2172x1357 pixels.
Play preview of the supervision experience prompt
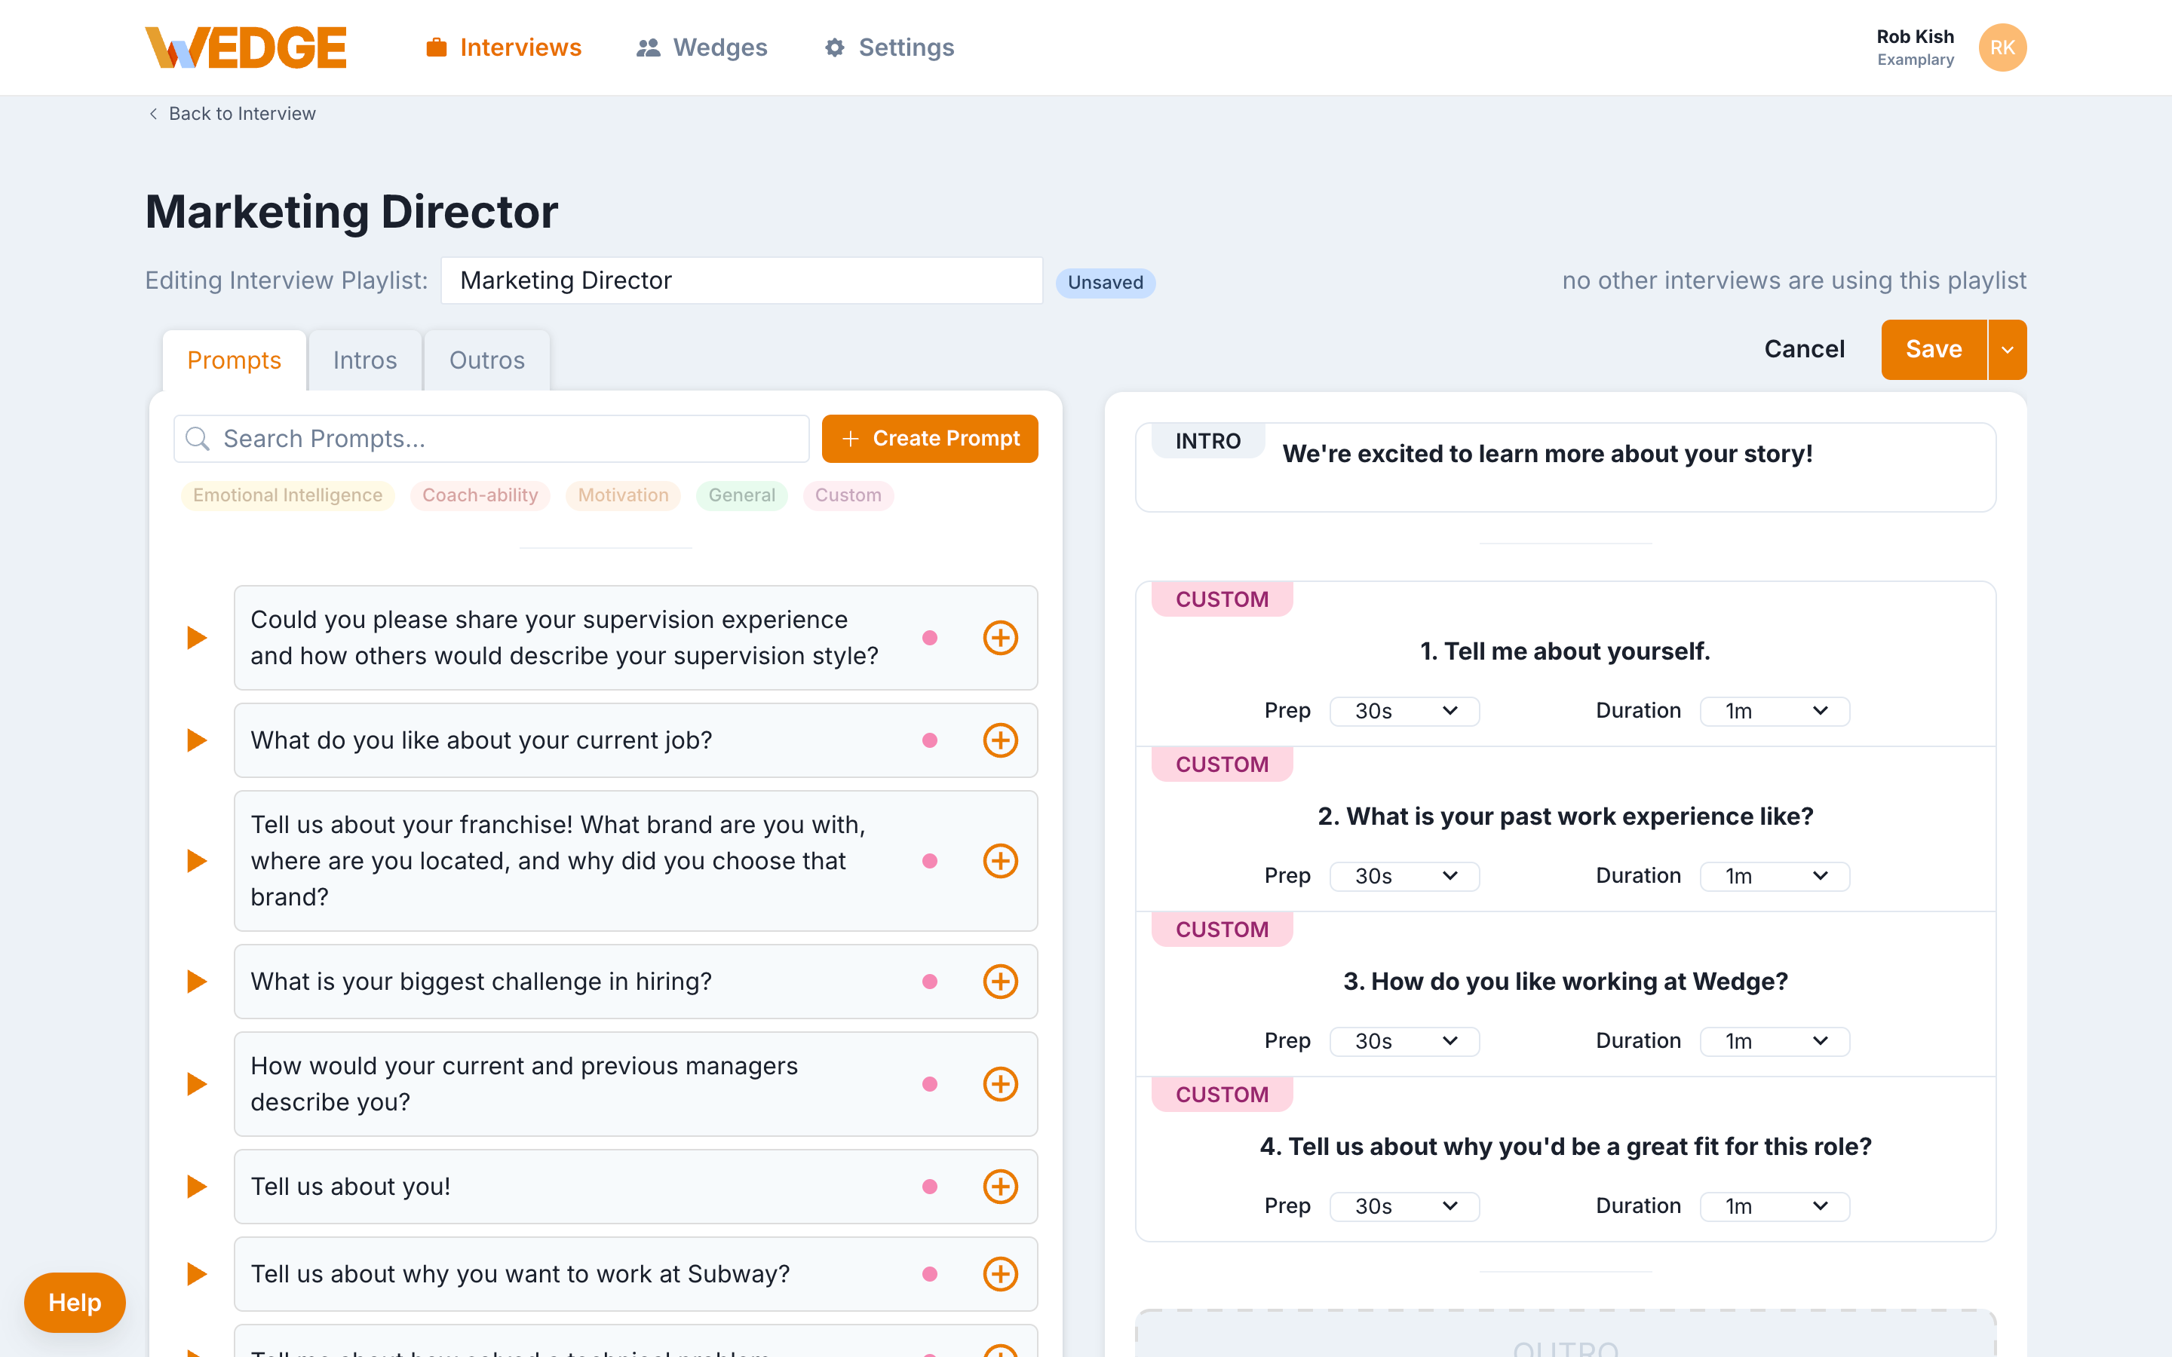[x=195, y=637]
